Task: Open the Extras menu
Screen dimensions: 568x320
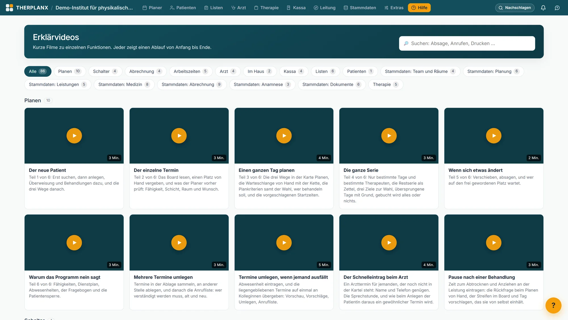Action: coord(394,8)
